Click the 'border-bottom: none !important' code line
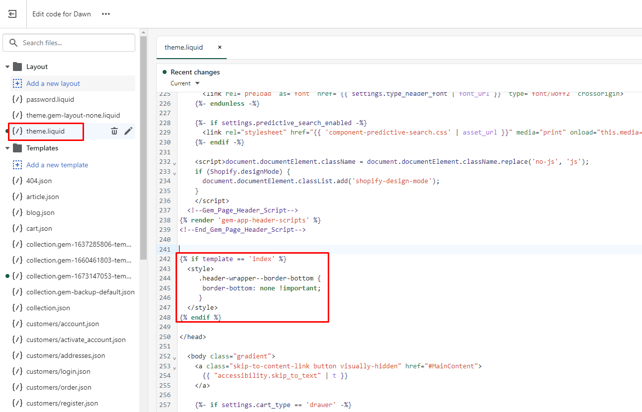Viewport: 642px width, 412px height. pos(262,288)
